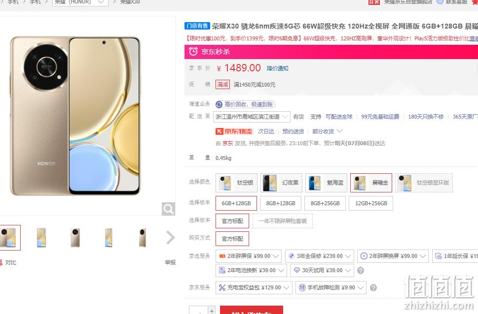Image resolution: width=478 pixels, height=314 pixels.
Task: Select the 钛空银 color option
Action: 237,183
